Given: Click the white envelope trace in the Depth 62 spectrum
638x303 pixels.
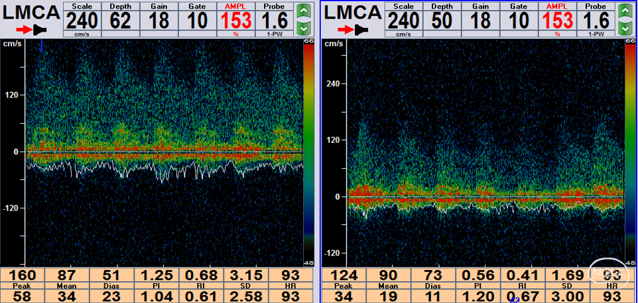Looking at the screenshot, I should tap(164, 169).
